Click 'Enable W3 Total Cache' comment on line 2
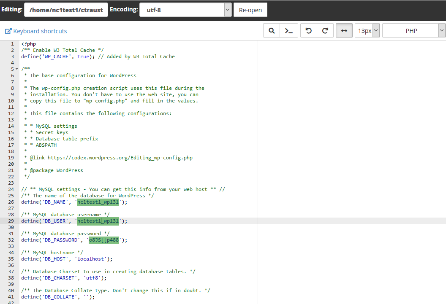This screenshot has width=446, height=304. pos(62,50)
